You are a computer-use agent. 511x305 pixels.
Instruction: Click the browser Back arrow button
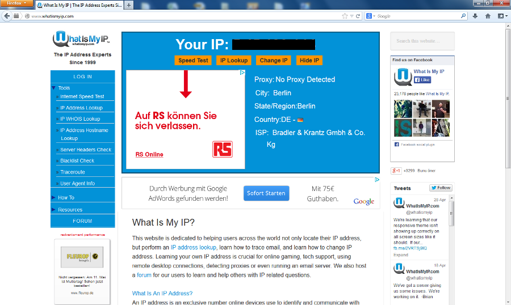(x=7, y=16)
